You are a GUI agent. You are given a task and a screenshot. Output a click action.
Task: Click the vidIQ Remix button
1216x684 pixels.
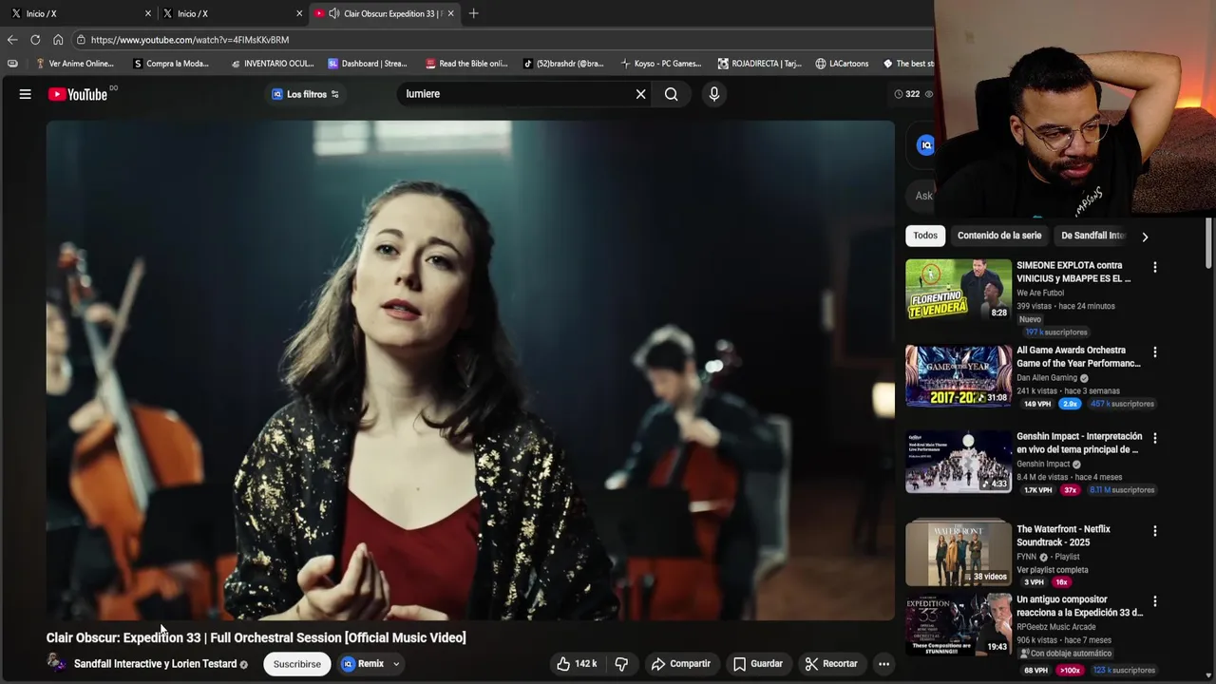click(363, 664)
